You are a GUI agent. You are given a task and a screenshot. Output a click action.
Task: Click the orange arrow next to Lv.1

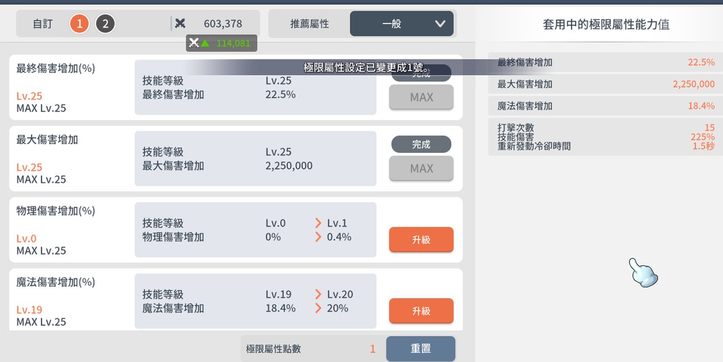318,223
